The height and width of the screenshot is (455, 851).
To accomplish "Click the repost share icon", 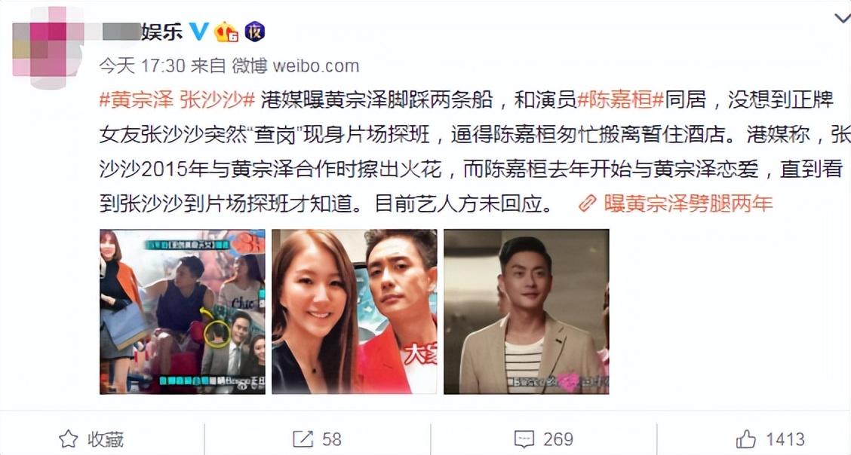I will pyautogui.click(x=303, y=438).
